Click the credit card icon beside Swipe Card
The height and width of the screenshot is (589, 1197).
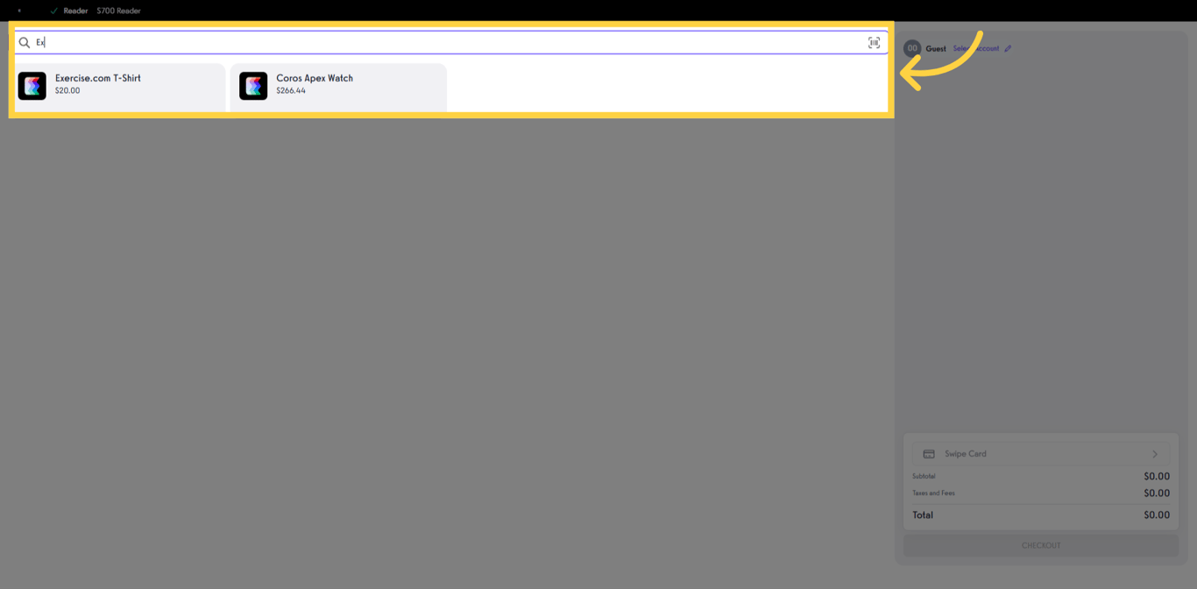(x=929, y=453)
